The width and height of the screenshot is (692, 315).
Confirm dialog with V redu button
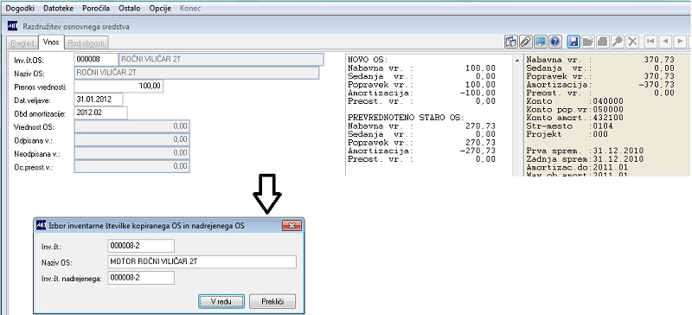coord(221,302)
